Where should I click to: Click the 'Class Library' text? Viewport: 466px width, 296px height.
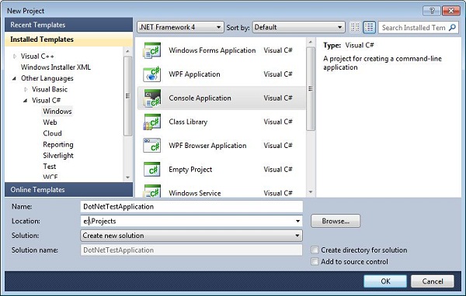point(188,122)
